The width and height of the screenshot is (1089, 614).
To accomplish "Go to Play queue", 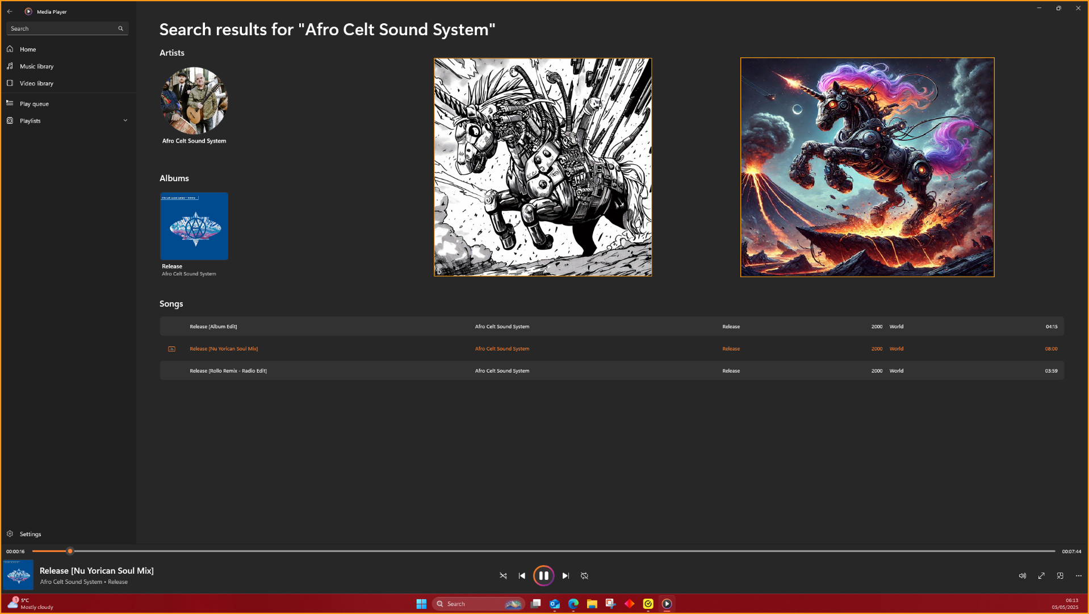I will click(x=34, y=104).
